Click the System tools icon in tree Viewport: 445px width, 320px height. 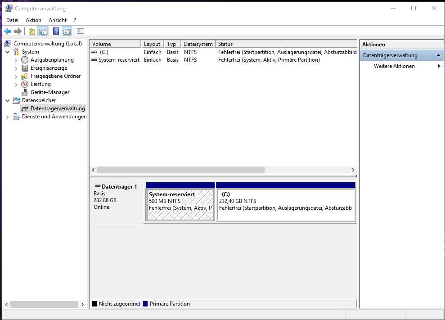(16, 52)
